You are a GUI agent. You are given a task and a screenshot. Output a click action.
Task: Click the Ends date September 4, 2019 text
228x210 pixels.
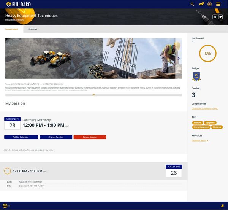coord(31,186)
